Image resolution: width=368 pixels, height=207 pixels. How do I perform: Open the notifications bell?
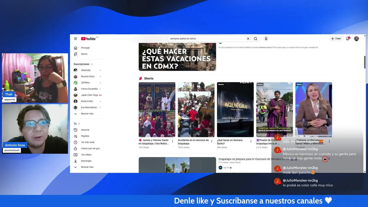point(348,39)
